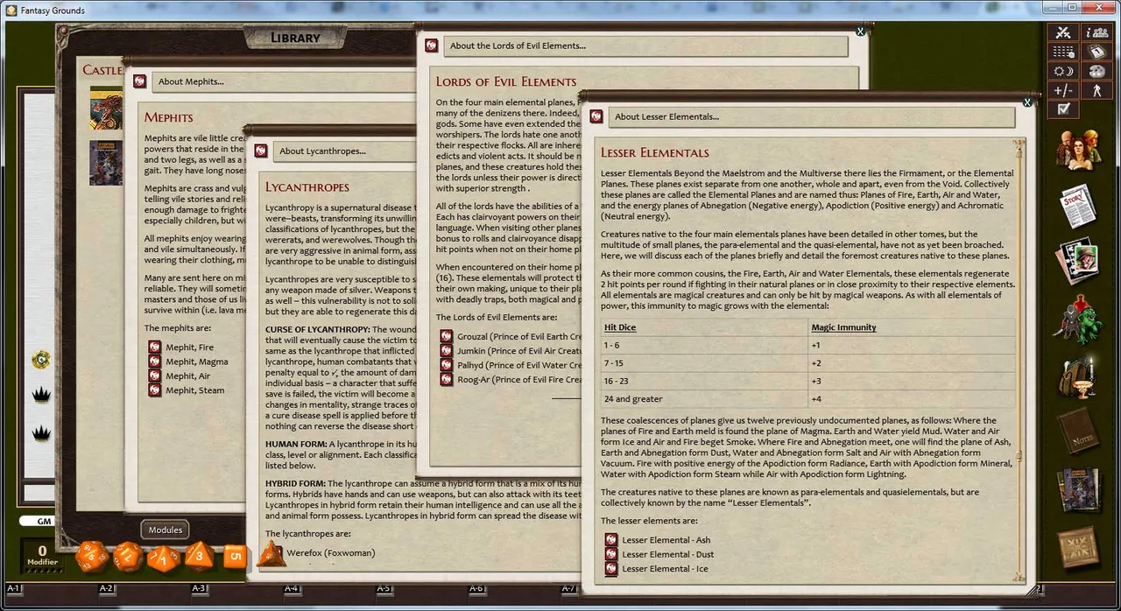This screenshot has height=611, width=1121.
Task: Click the GM label above the Modifier box
Action: pos(43,522)
